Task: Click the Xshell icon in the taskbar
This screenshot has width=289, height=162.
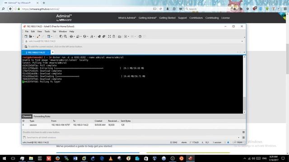Action: (190, 158)
